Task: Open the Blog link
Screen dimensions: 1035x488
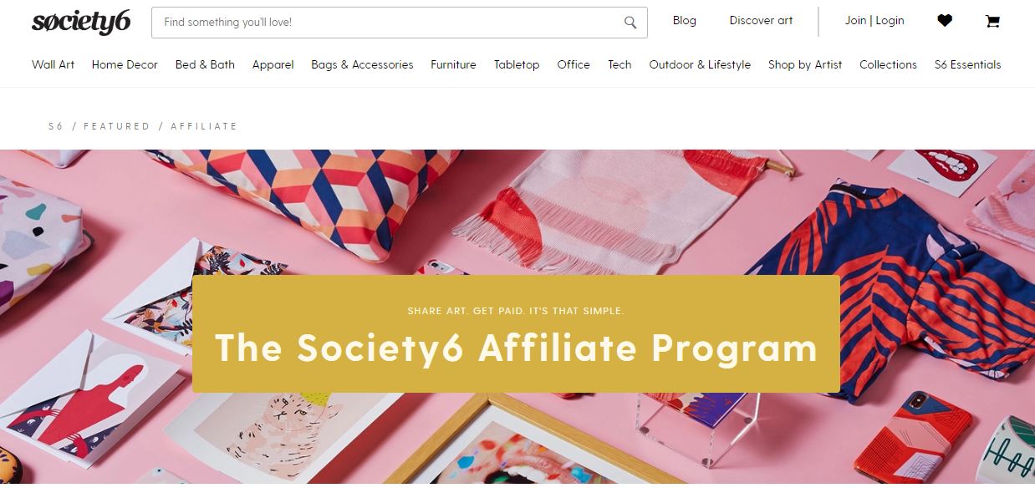Action: (684, 20)
